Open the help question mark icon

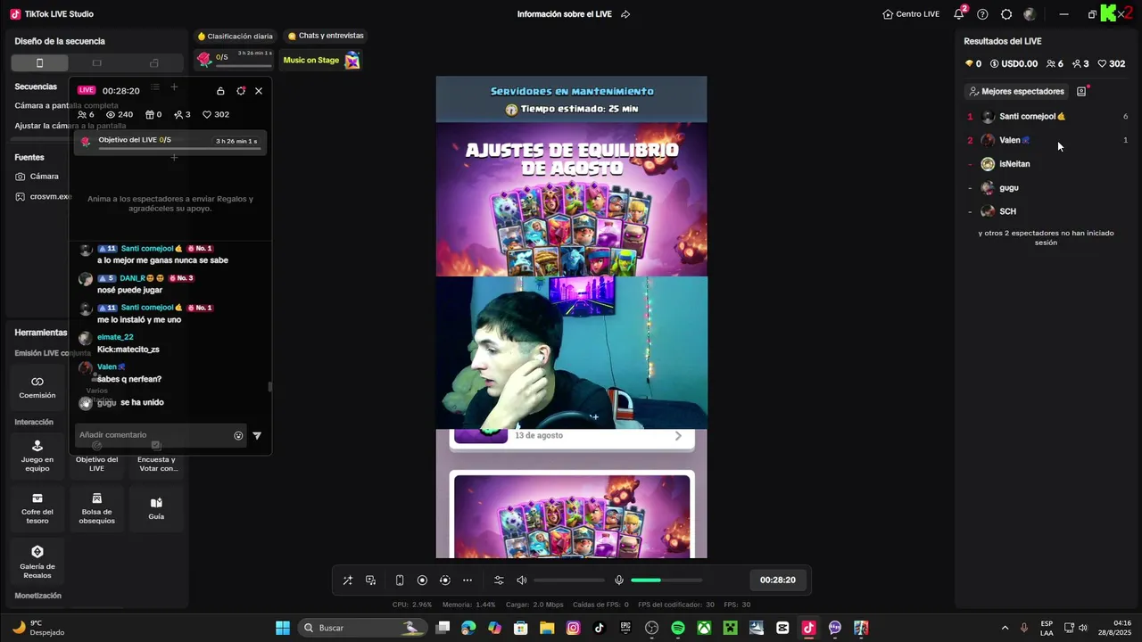(982, 14)
